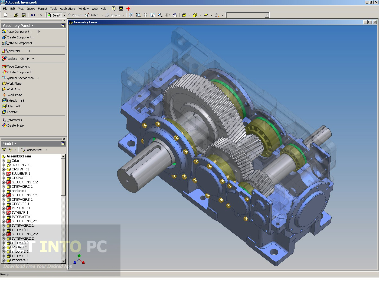This screenshot has width=379, height=284.
Task: Click the Save floppy disk icon
Action: pyautogui.click(x=24, y=15)
